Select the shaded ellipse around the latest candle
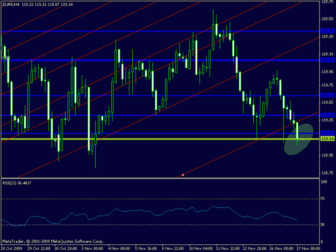Image resolution: width=336 pixels, height=252 pixels. coord(299,139)
